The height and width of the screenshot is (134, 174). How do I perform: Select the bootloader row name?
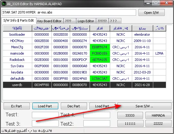tap(17, 34)
